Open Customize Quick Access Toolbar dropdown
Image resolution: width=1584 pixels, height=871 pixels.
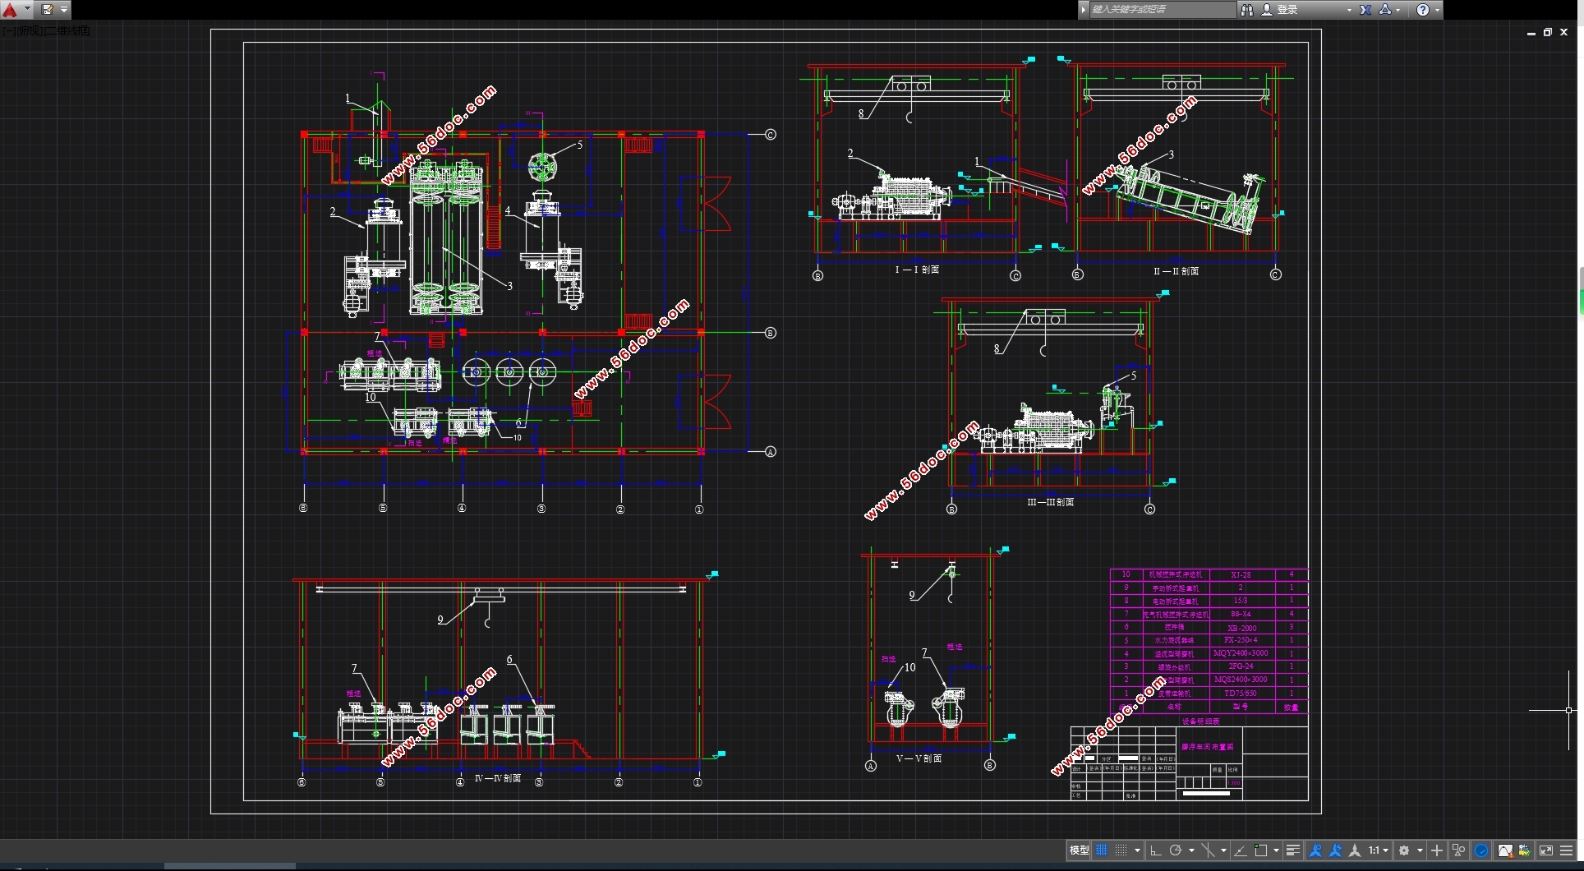(x=64, y=10)
